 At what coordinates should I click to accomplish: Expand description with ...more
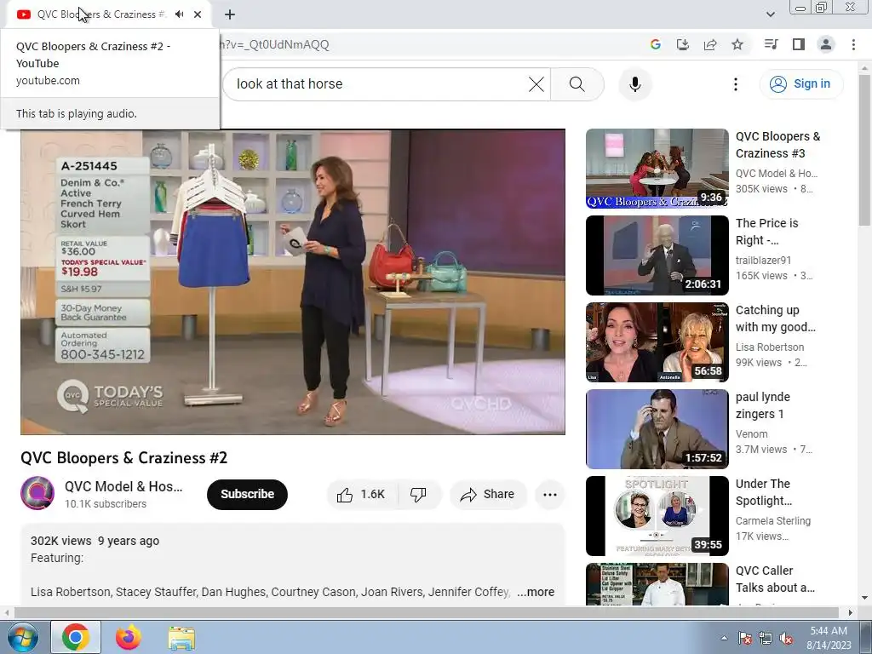click(536, 592)
